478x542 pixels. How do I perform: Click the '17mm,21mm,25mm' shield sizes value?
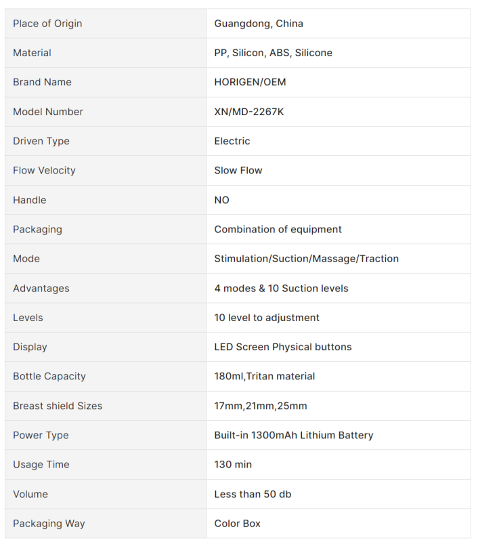click(260, 406)
